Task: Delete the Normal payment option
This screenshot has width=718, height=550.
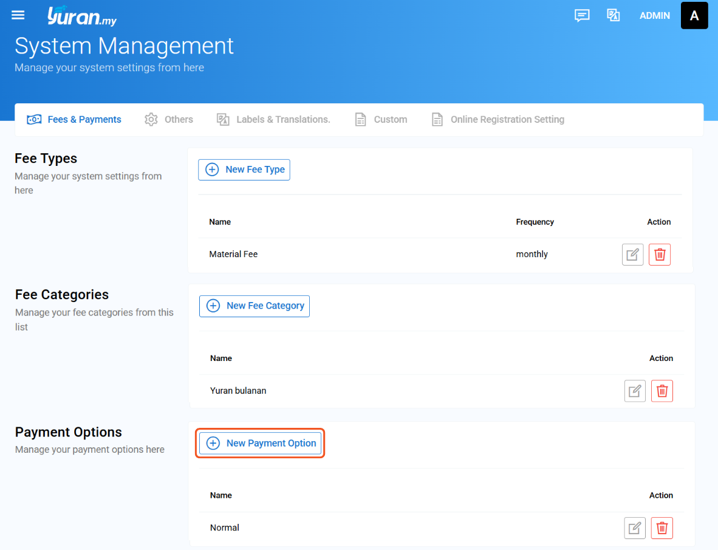Action: pyautogui.click(x=662, y=528)
